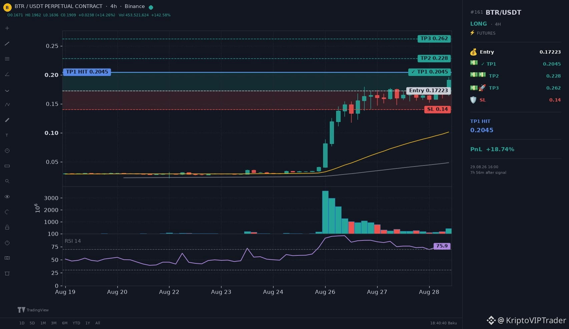Activate the zoom magnifier tool
The image size is (569, 329).
click(x=7, y=181)
